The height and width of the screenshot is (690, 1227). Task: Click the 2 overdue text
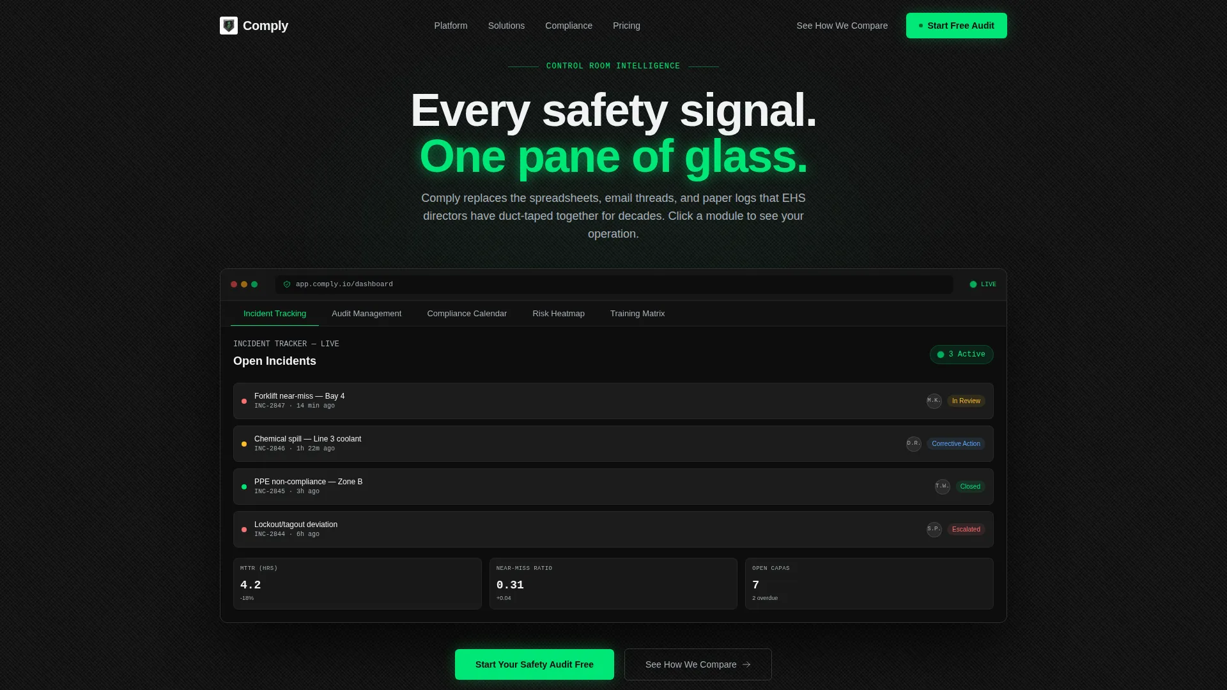point(765,598)
